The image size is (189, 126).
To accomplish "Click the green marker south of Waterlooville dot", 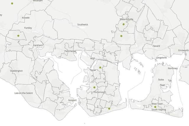I will tap(121, 36).
